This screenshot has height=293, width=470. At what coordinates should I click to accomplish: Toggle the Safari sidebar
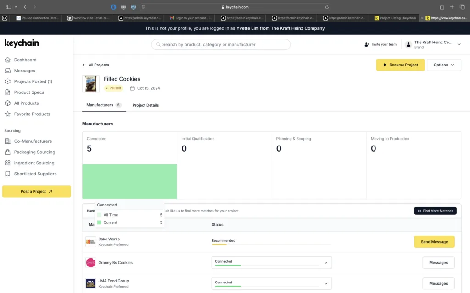[8, 7]
